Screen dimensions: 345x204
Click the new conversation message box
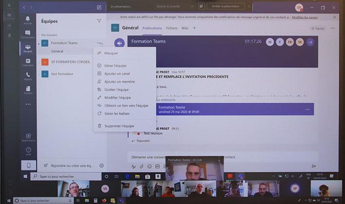[x=222, y=157]
